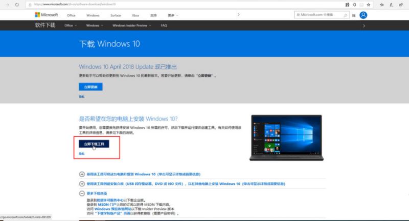Expand the Windows Insider Preview dropdown
This screenshot has height=221, width=409.
tap(132, 25)
